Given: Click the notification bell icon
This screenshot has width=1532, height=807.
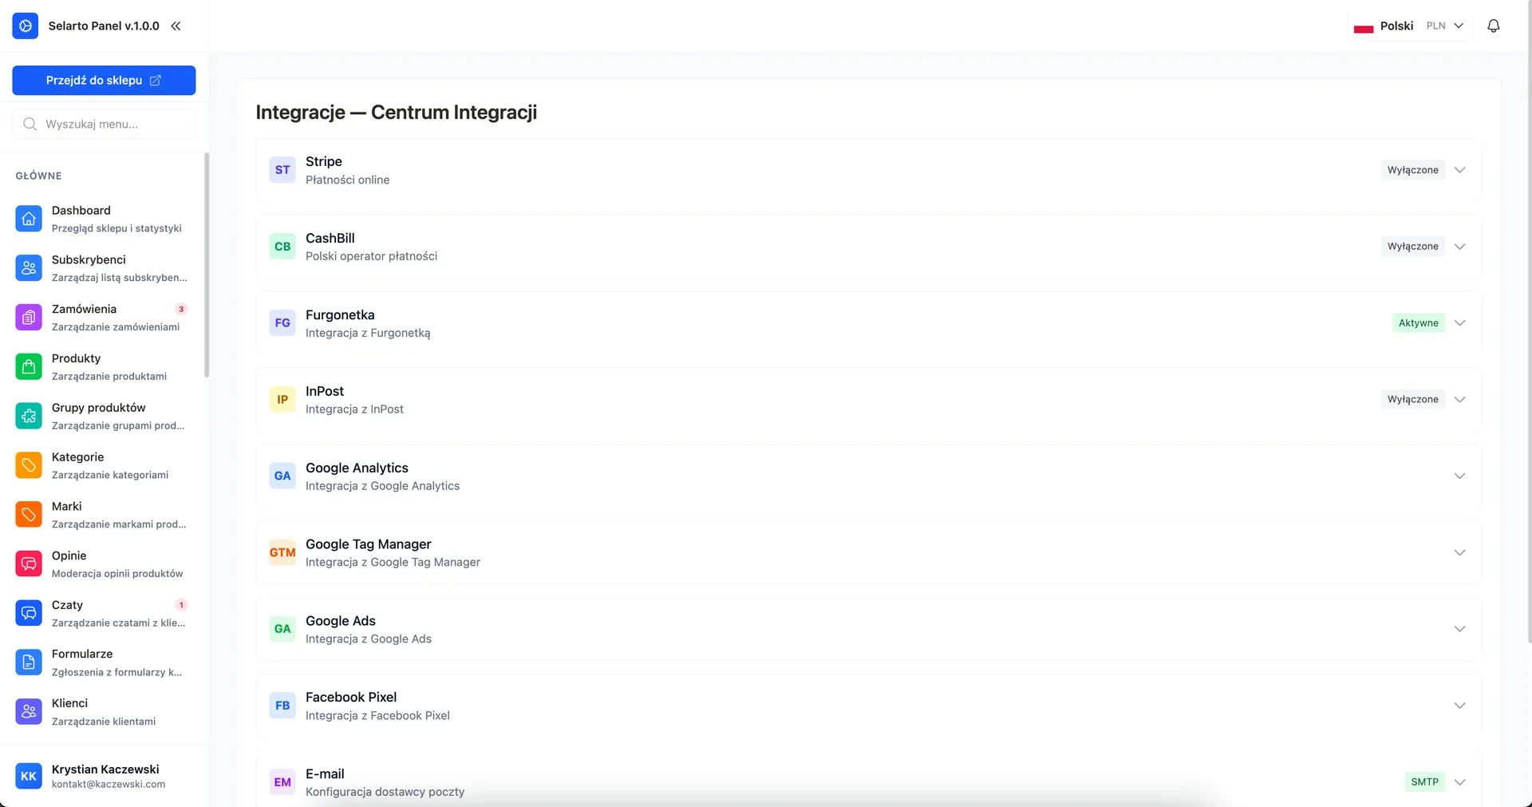Looking at the screenshot, I should [x=1493, y=26].
